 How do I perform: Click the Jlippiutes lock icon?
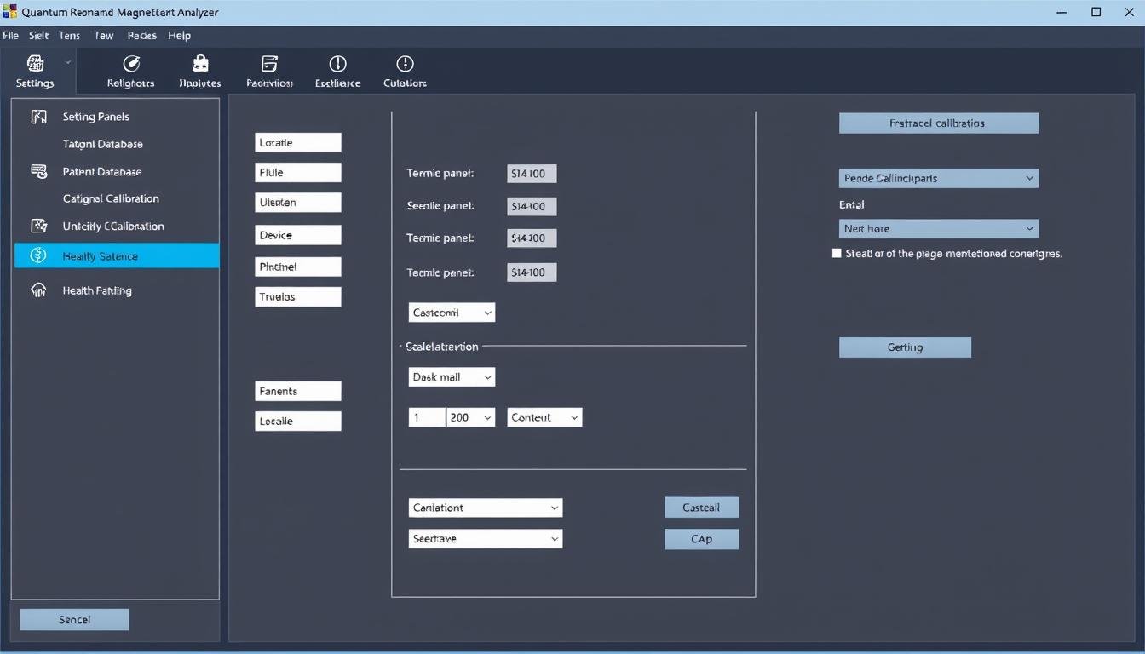200,64
